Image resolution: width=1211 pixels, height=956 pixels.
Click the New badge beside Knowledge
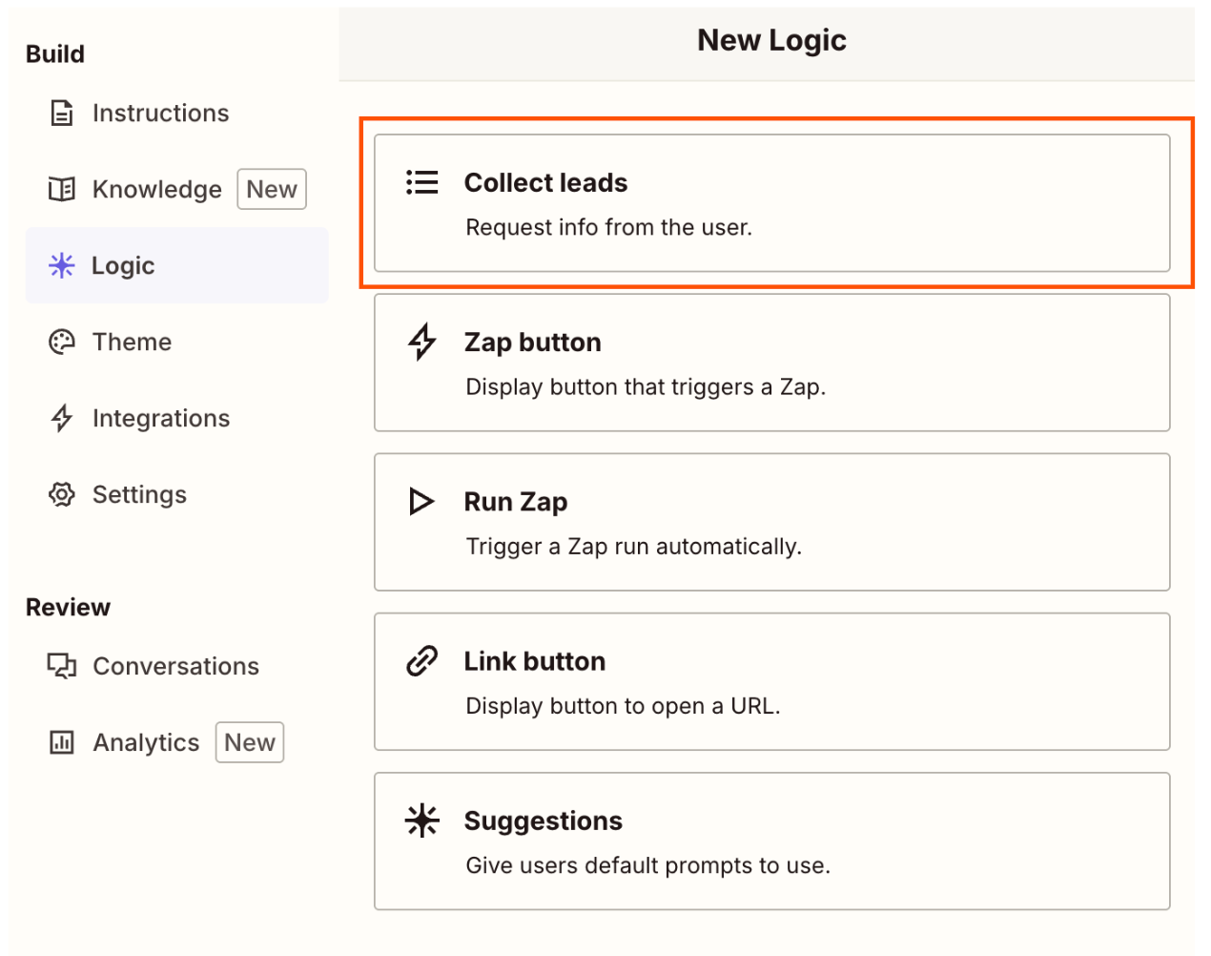(272, 190)
